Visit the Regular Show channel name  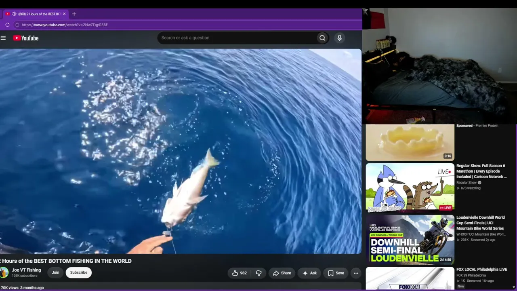[x=466, y=183]
